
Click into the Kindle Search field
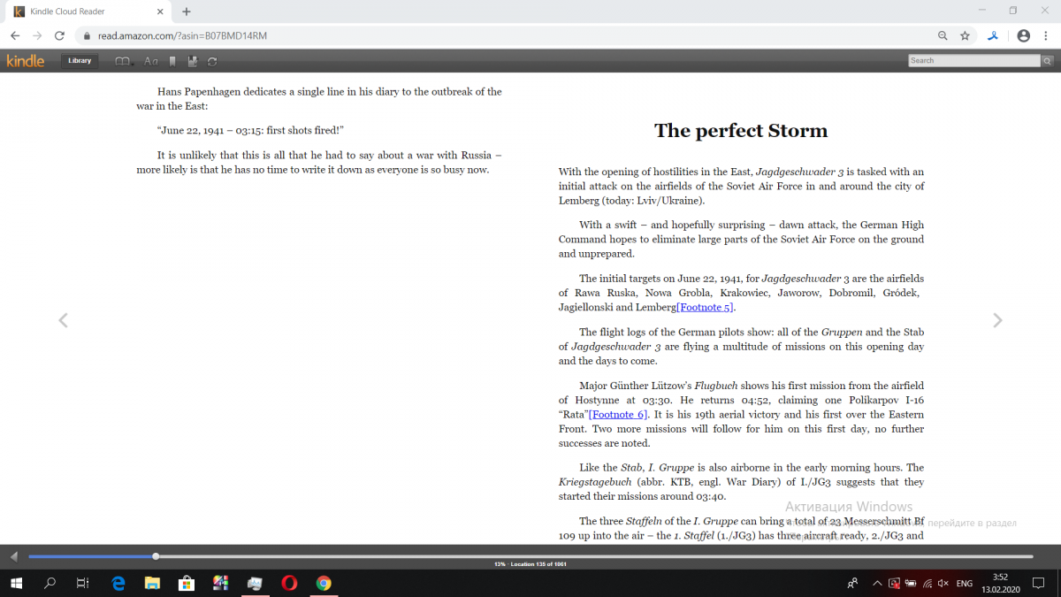(973, 61)
